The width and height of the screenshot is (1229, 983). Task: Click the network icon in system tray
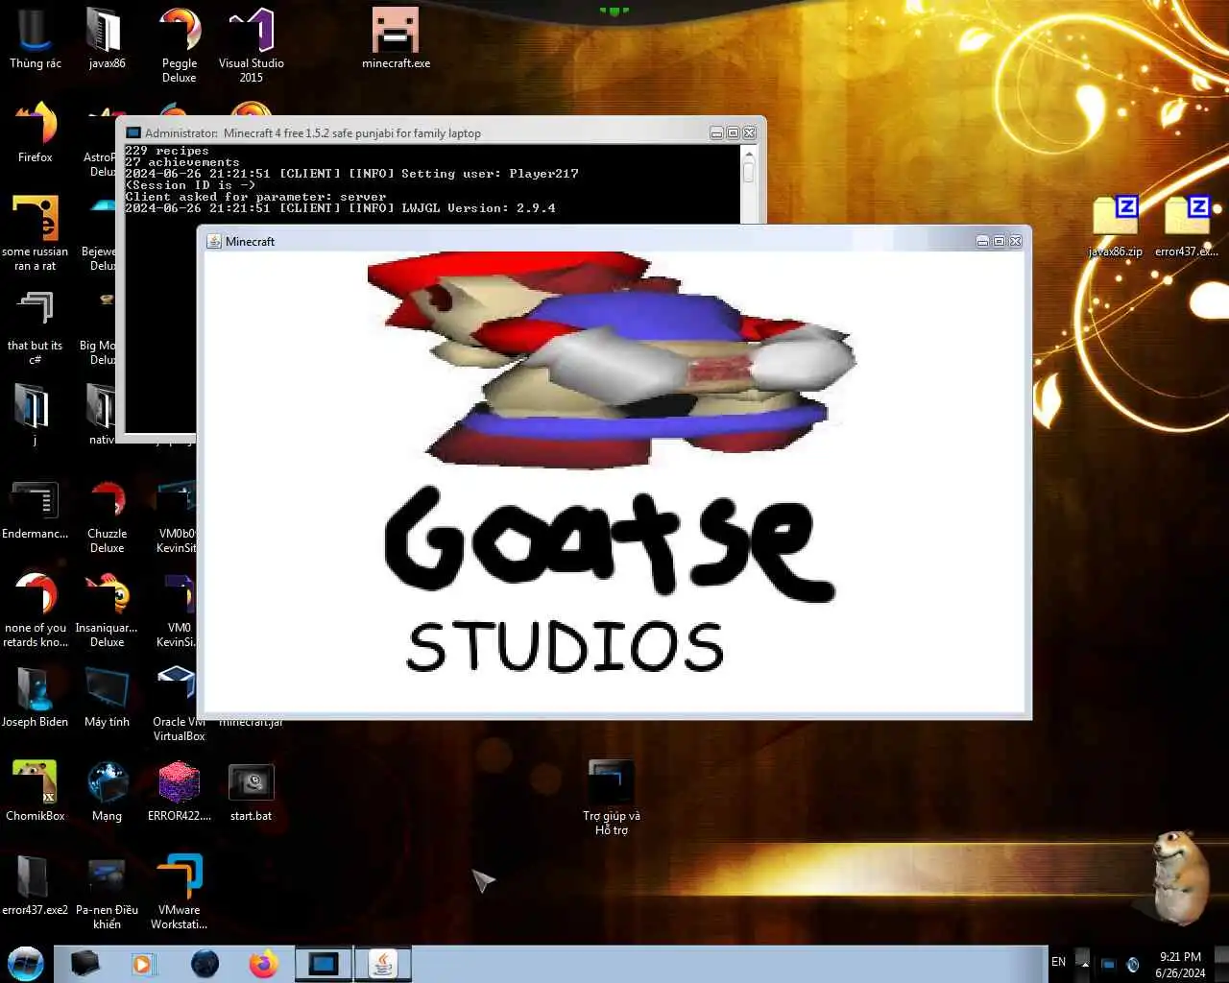click(x=1108, y=964)
